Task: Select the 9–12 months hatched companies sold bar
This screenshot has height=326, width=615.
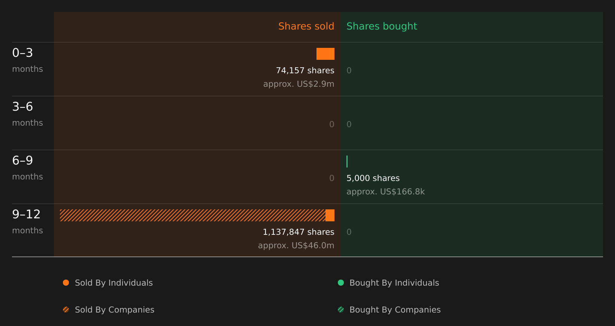Action: tap(193, 215)
